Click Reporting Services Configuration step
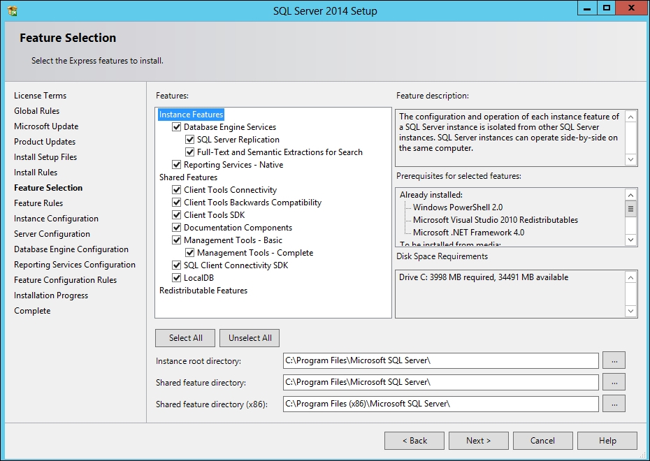 point(75,264)
